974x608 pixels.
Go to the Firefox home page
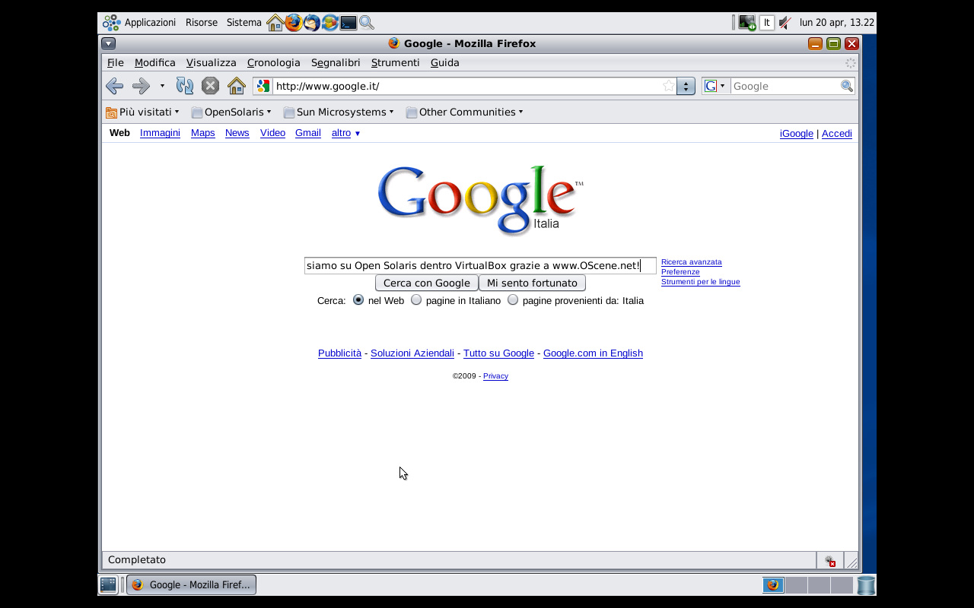coord(237,86)
